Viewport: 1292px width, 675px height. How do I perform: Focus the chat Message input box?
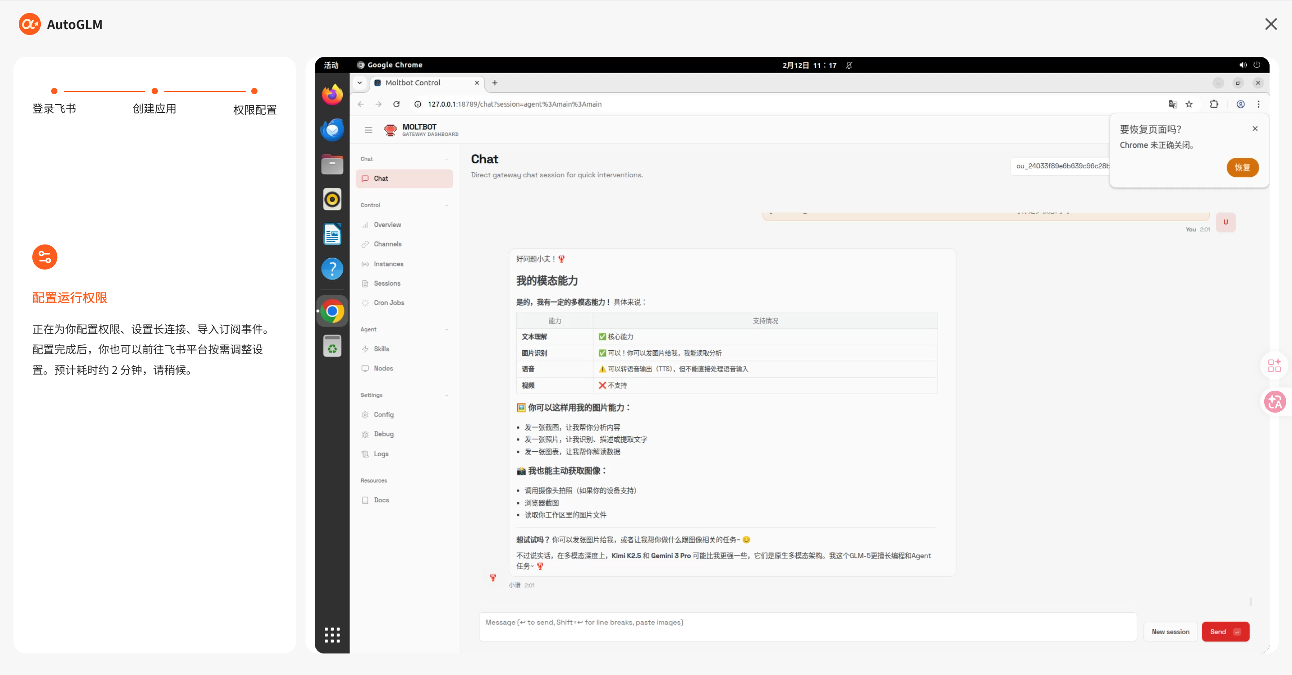pyautogui.click(x=807, y=627)
